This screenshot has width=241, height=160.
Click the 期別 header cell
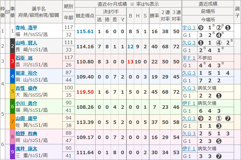68,6
